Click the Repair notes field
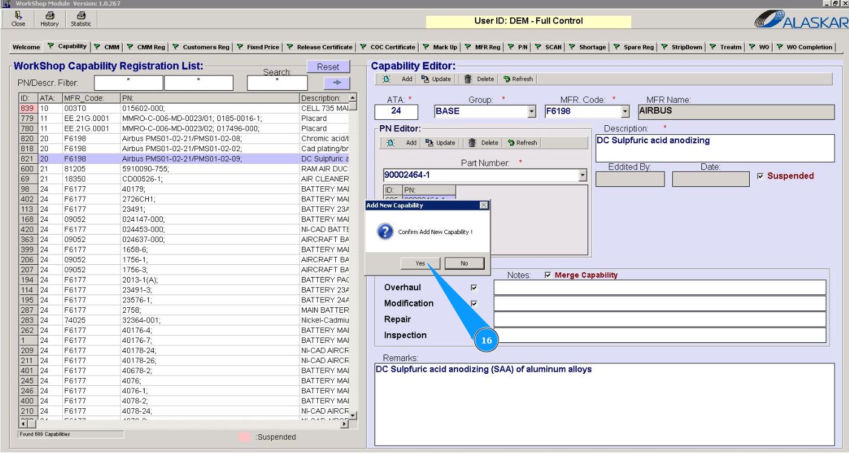Viewport: 849px width, 453px height. 660,319
